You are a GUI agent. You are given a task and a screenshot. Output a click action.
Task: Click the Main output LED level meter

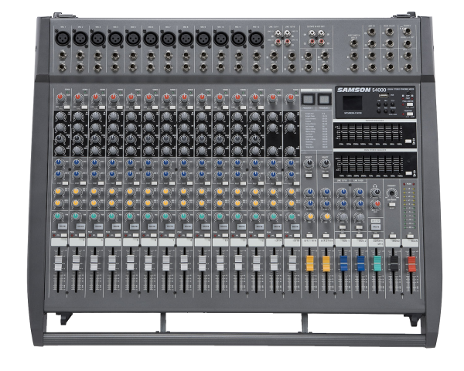coord(409,206)
